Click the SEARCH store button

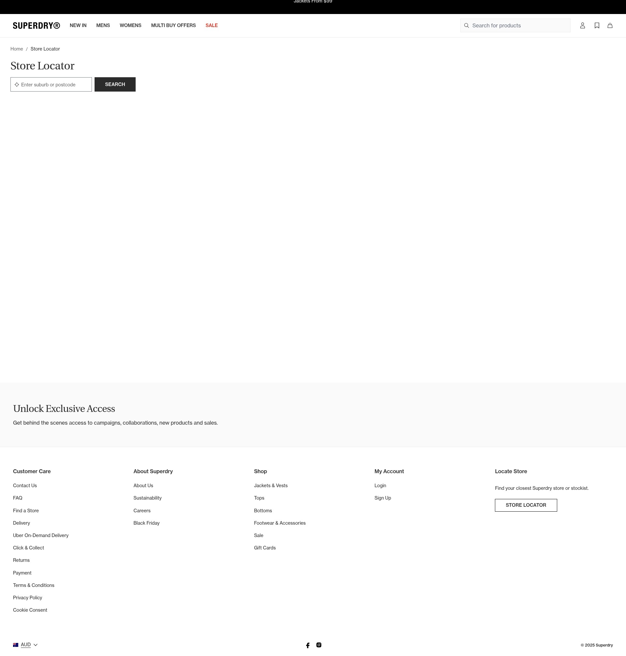(115, 84)
